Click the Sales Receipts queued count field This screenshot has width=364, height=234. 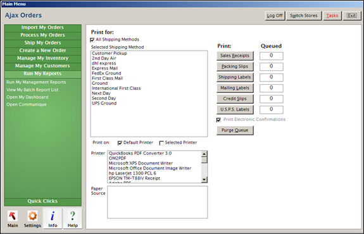272,56
